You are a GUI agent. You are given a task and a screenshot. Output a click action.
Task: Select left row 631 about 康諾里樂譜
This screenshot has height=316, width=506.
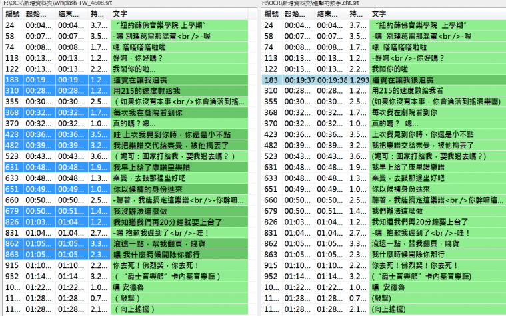point(126,167)
